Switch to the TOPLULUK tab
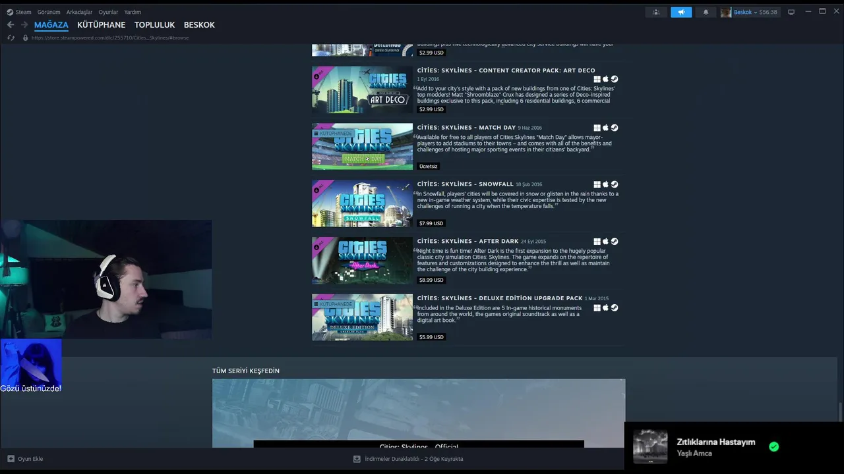 point(154,25)
